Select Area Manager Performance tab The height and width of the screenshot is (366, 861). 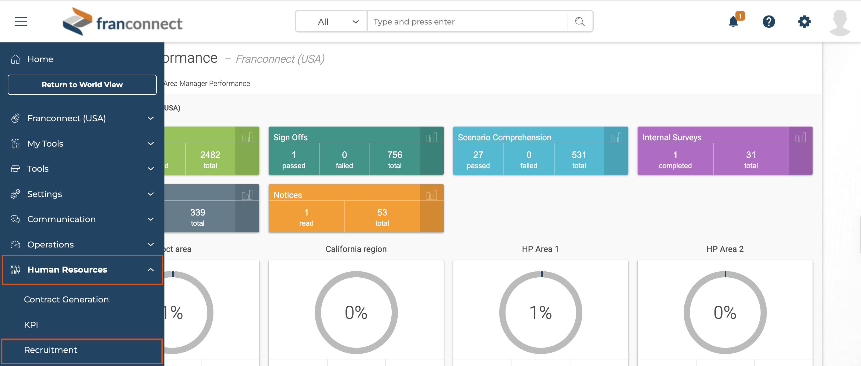207,83
